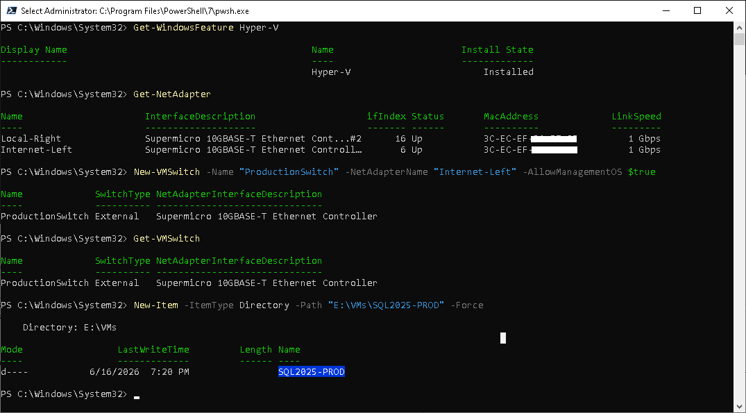The width and height of the screenshot is (746, 413).
Task: Maximize the PowerShell window
Action: (697, 10)
